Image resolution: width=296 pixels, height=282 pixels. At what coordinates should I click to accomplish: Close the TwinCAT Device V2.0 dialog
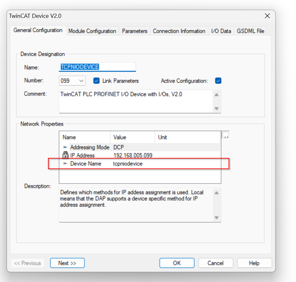tap(267, 16)
